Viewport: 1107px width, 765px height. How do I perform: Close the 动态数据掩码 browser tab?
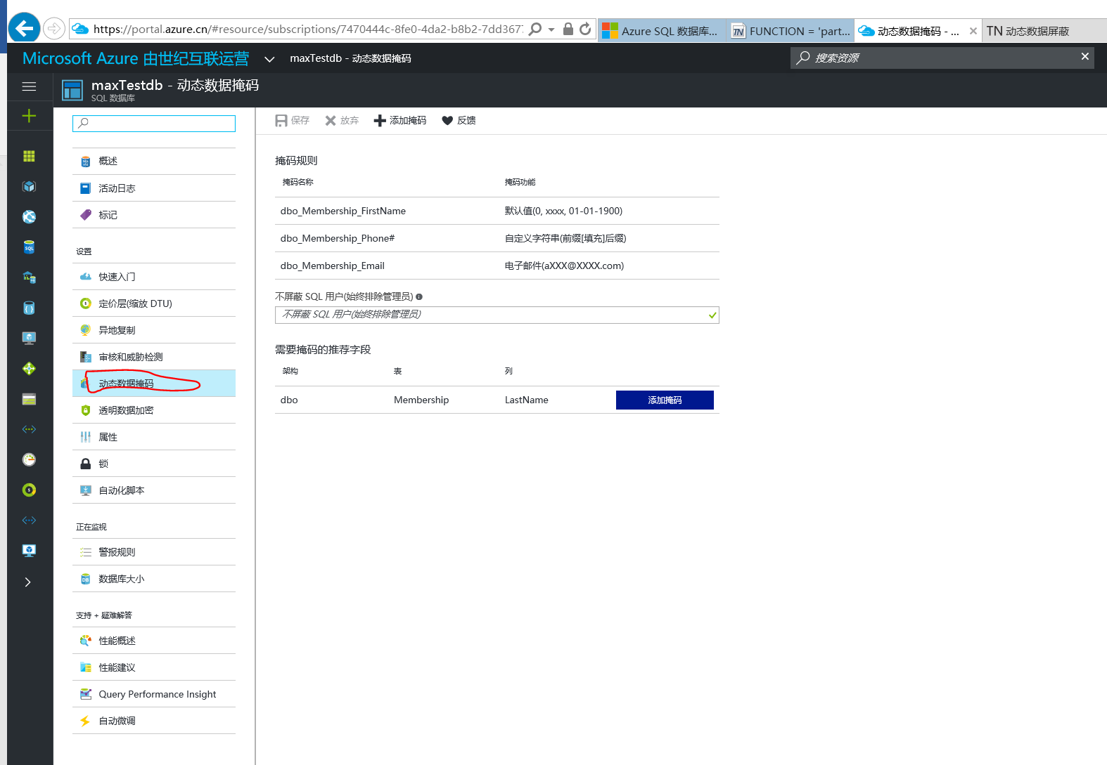pyautogui.click(x=973, y=31)
